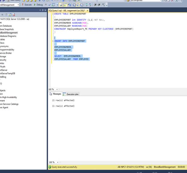The height and width of the screenshot is (173, 187).
Task: Start the Debug button in toolbar
Action: 38,5
